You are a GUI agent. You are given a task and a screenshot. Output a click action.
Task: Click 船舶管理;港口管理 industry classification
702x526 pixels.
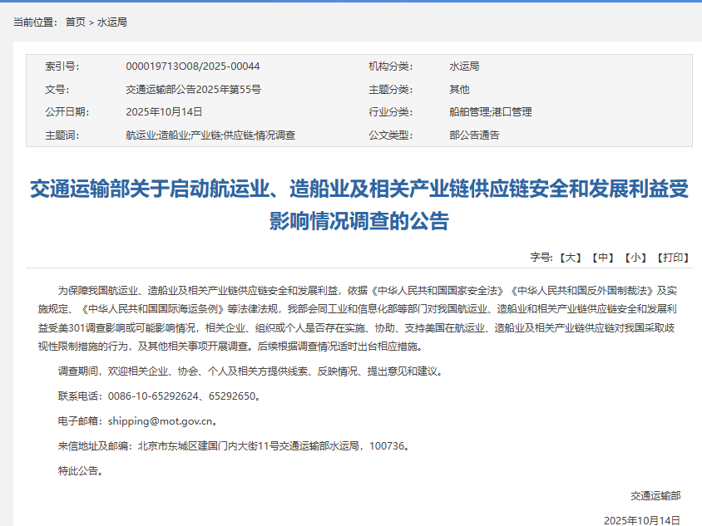click(490, 111)
